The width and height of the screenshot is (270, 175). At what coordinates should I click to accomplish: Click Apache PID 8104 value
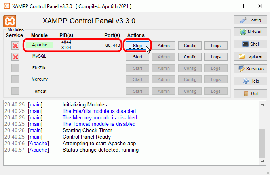(x=66, y=48)
